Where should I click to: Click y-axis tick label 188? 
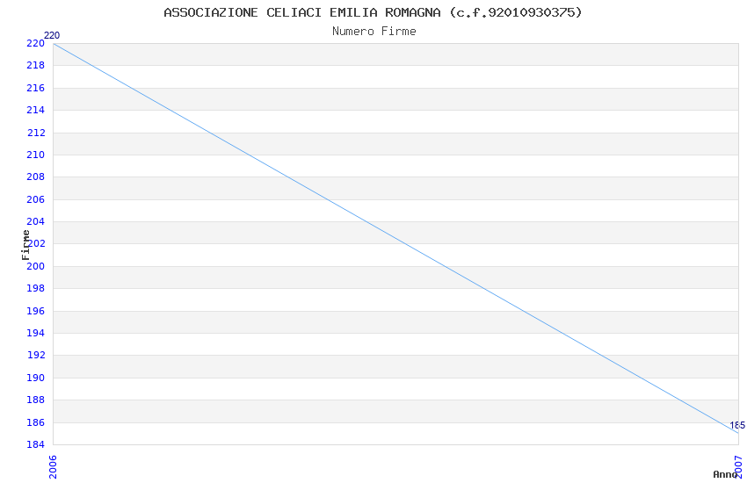pos(35,400)
